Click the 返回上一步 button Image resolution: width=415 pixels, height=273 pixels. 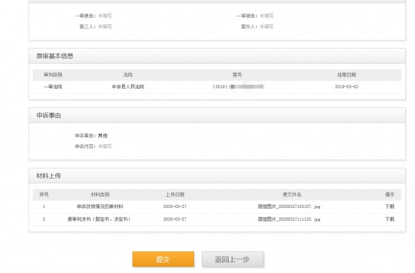pos(232,259)
